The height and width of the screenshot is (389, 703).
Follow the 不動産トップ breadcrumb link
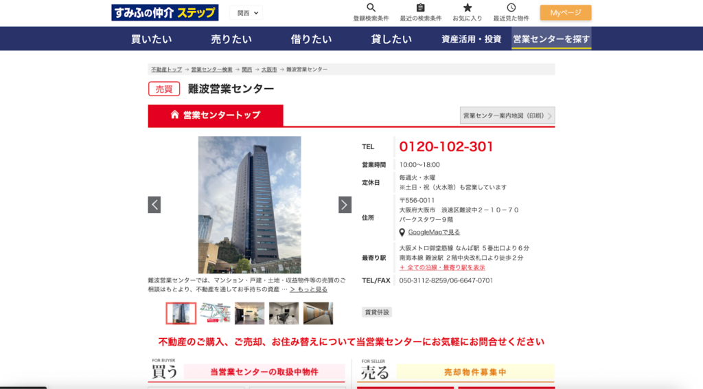tap(166, 69)
